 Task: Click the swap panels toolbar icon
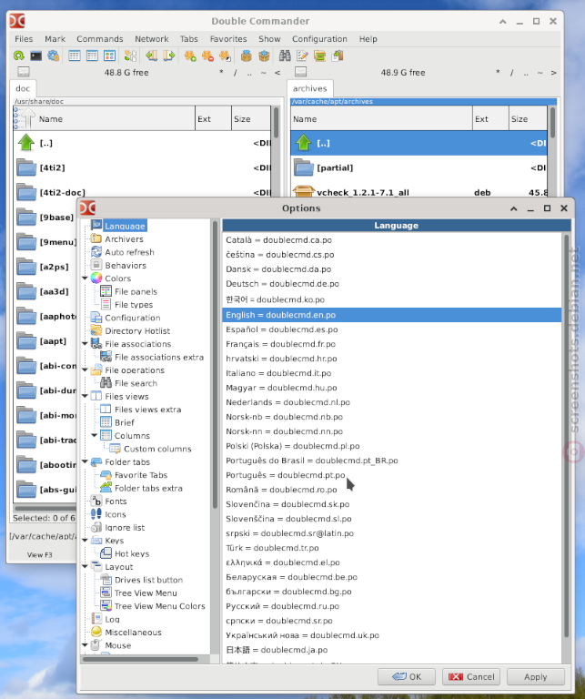click(x=130, y=56)
